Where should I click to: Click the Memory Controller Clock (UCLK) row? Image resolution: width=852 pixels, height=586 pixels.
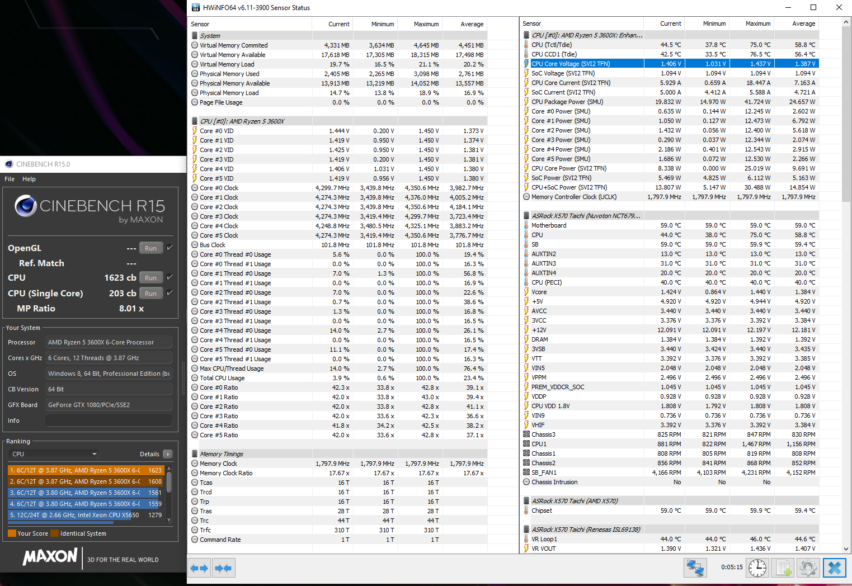[670, 197]
